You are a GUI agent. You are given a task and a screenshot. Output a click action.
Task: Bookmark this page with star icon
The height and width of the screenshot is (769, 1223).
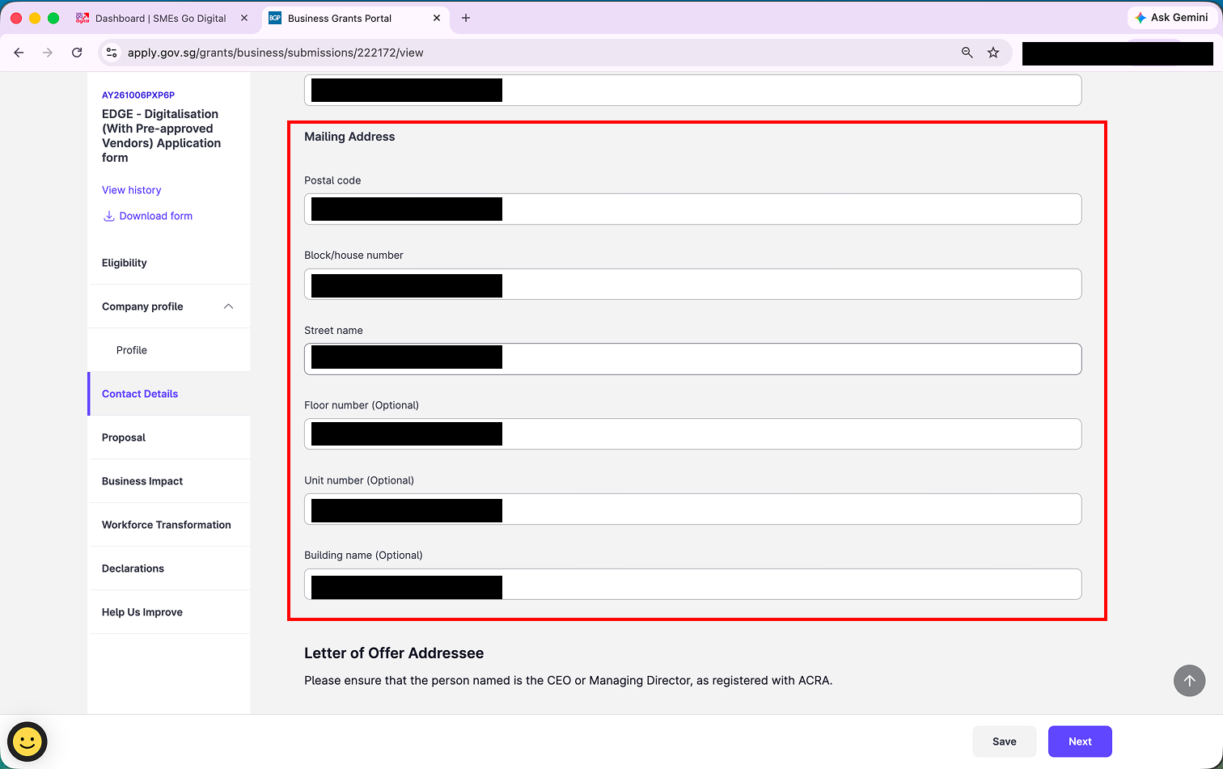point(993,53)
